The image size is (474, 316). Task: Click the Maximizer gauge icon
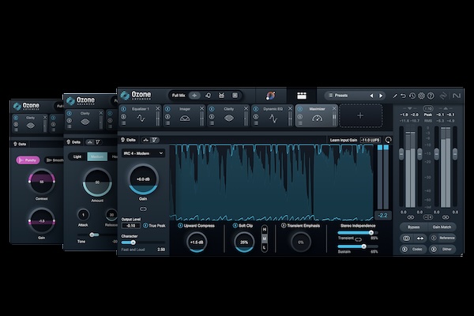click(317, 118)
